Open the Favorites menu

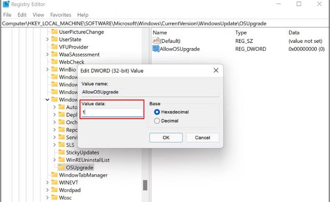click(x=61, y=15)
